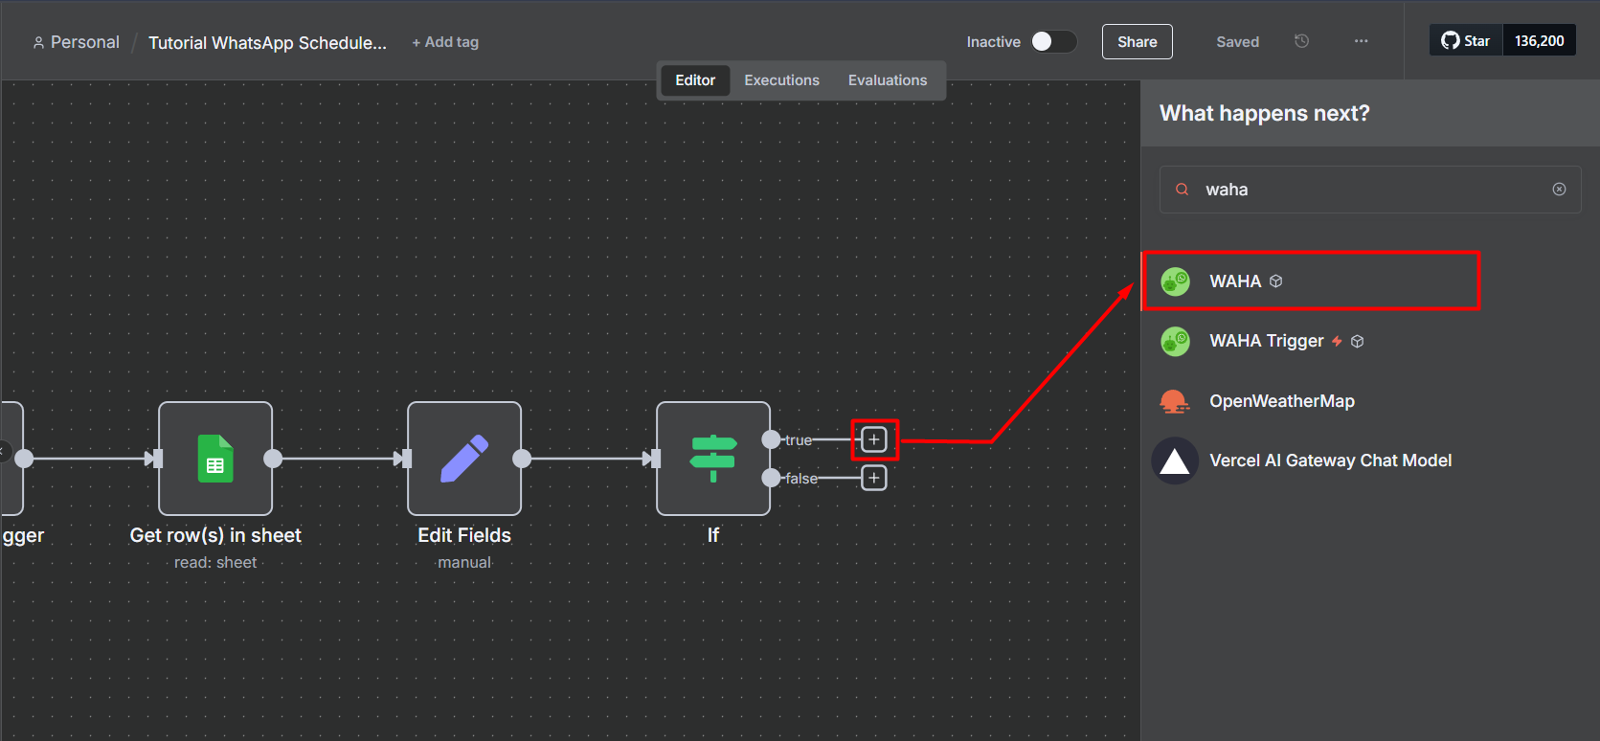This screenshot has height=741, width=1600.
Task: Select WAHA Trigger node from results
Action: [x=1369, y=341]
